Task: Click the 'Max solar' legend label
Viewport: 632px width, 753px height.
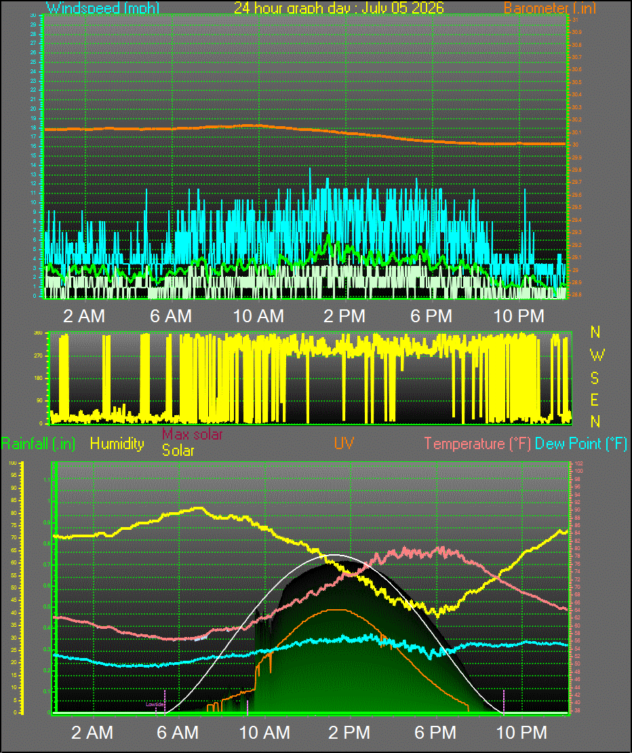Action: click(x=193, y=434)
